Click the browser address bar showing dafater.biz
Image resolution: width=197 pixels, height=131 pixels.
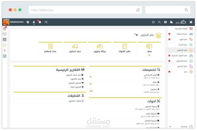point(85,10)
